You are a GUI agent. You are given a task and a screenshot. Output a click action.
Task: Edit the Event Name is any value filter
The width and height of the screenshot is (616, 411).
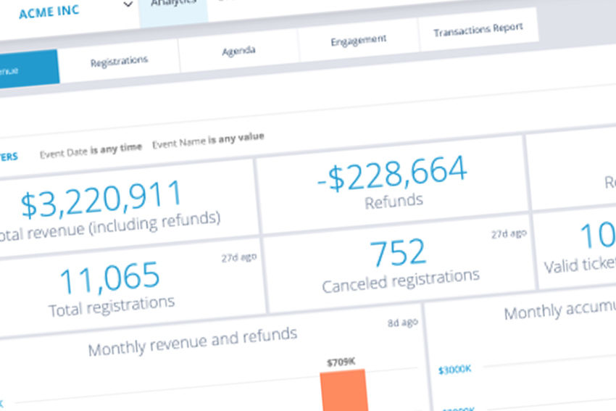[208, 141]
